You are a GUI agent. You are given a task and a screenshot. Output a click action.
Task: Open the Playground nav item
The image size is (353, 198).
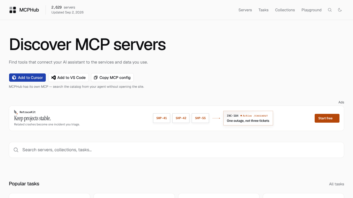(x=311, y=10)
